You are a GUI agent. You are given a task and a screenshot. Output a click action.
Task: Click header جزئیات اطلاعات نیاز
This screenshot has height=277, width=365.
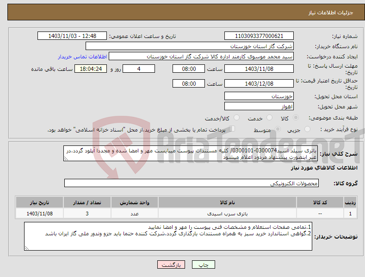coord(331,13)
